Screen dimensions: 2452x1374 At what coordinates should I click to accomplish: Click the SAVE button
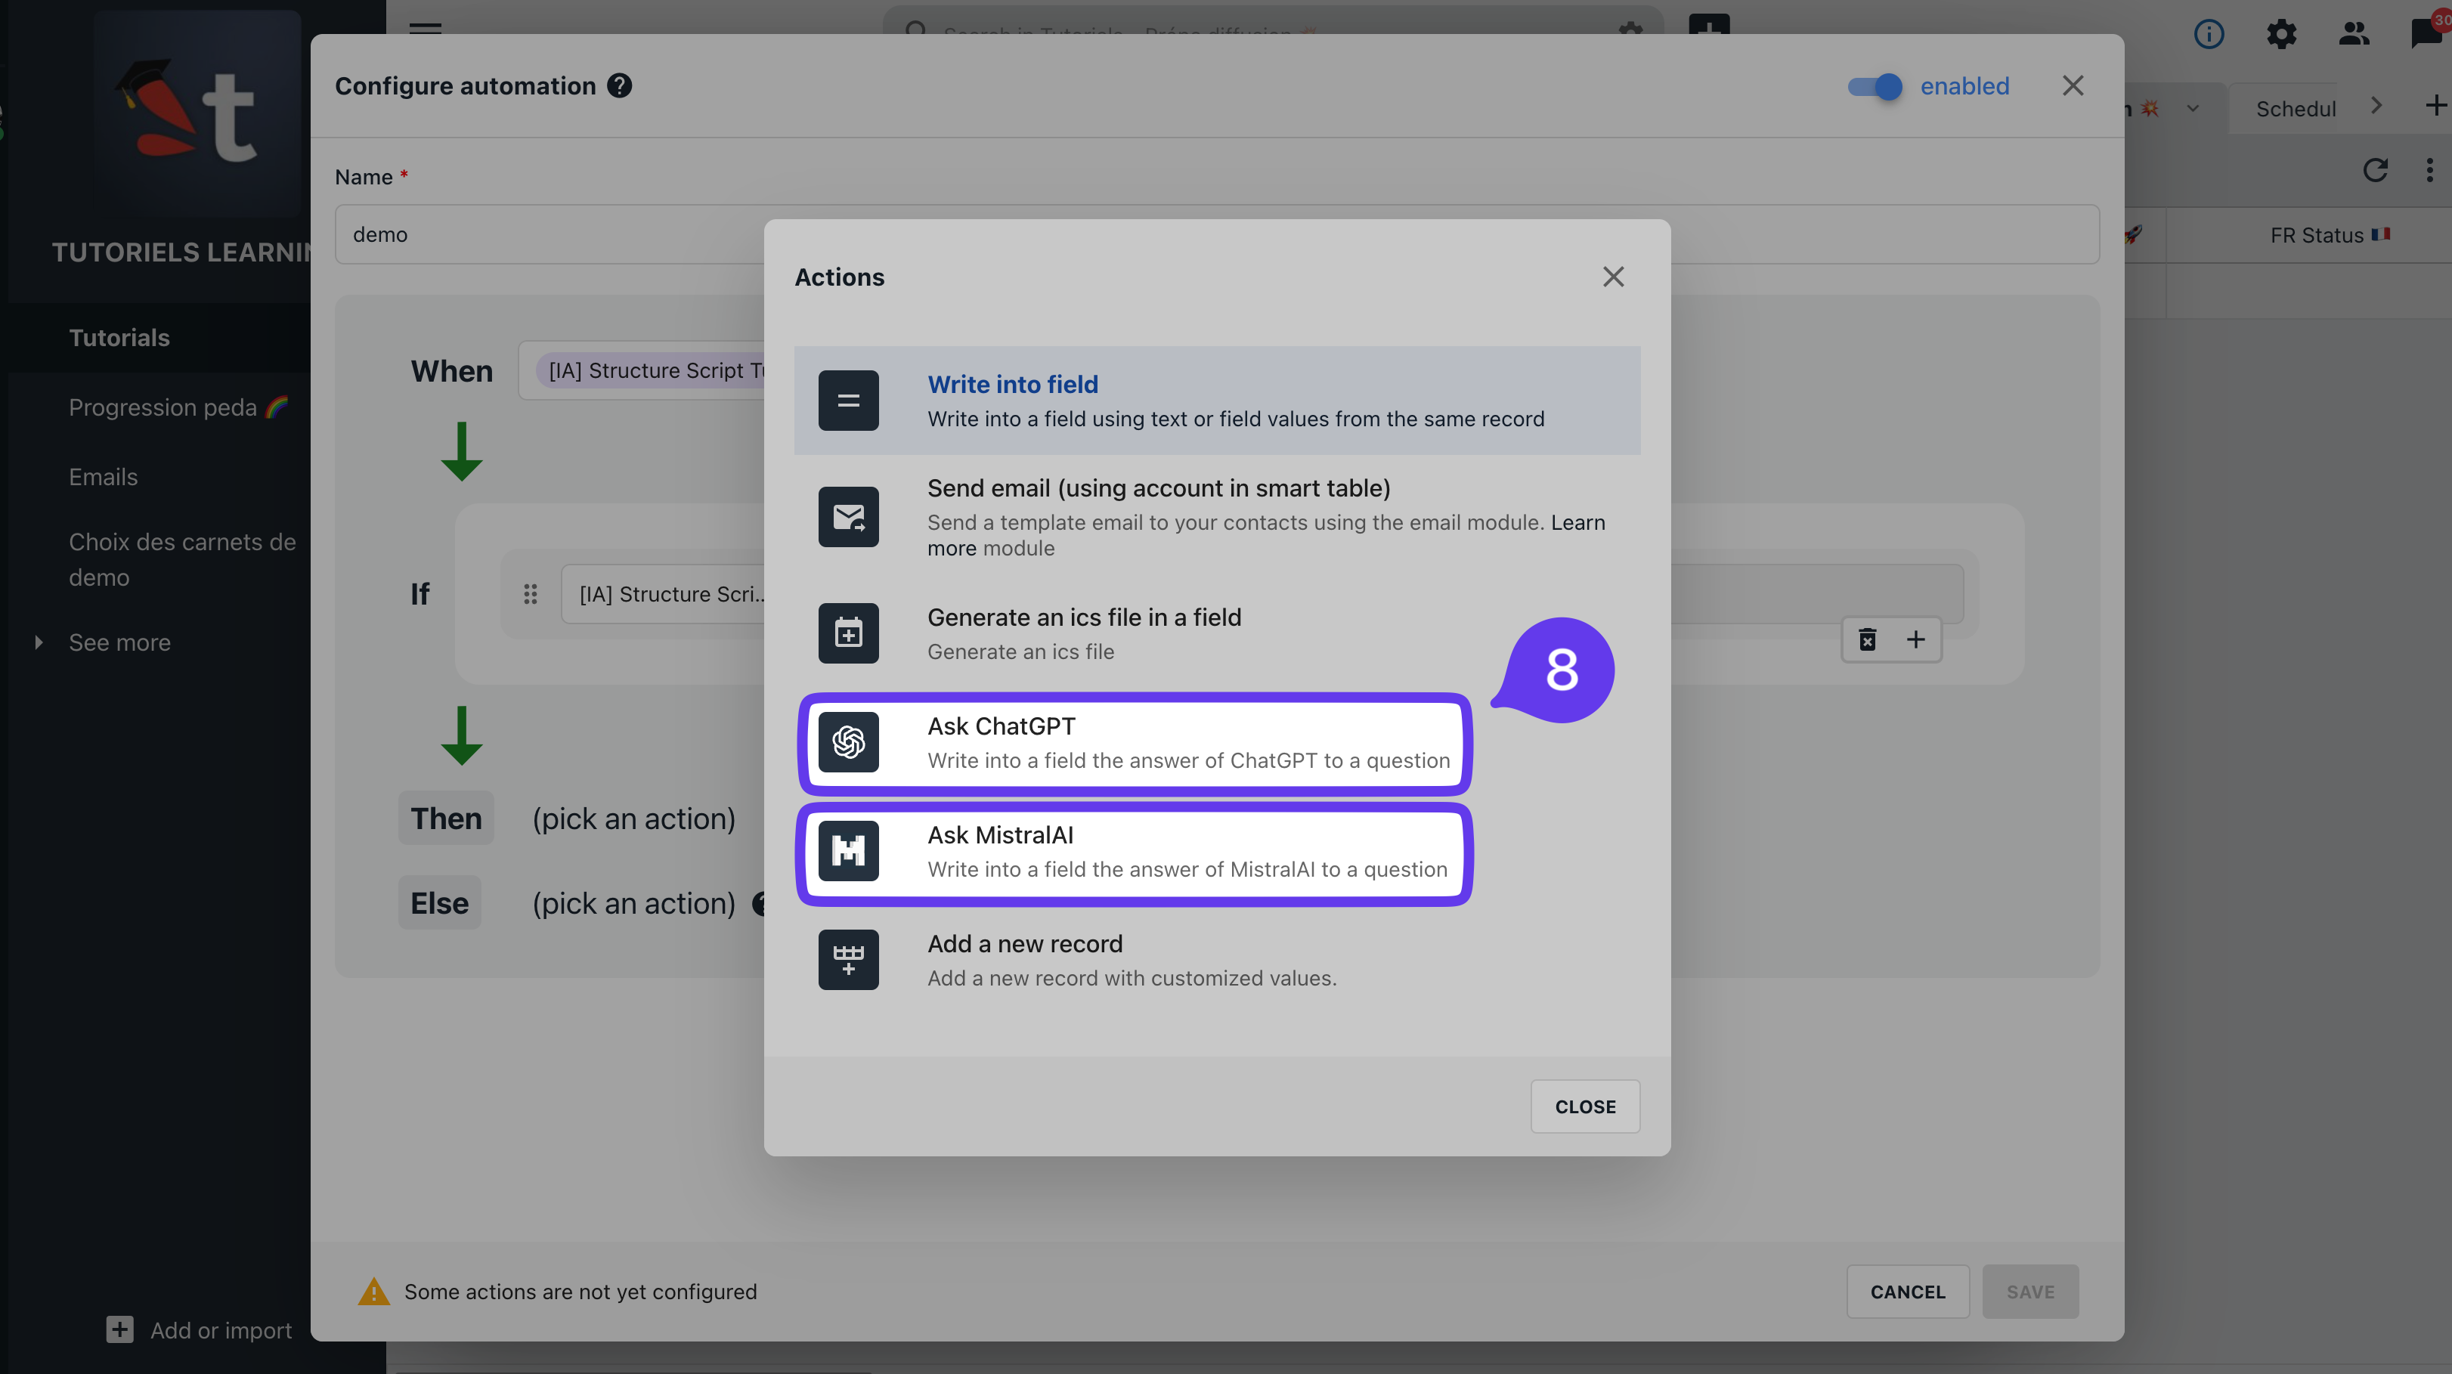click(x=2030, y=1291)
